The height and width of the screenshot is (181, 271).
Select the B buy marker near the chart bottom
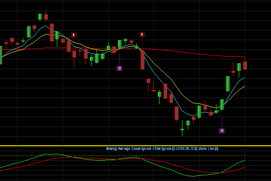point(222,131)
